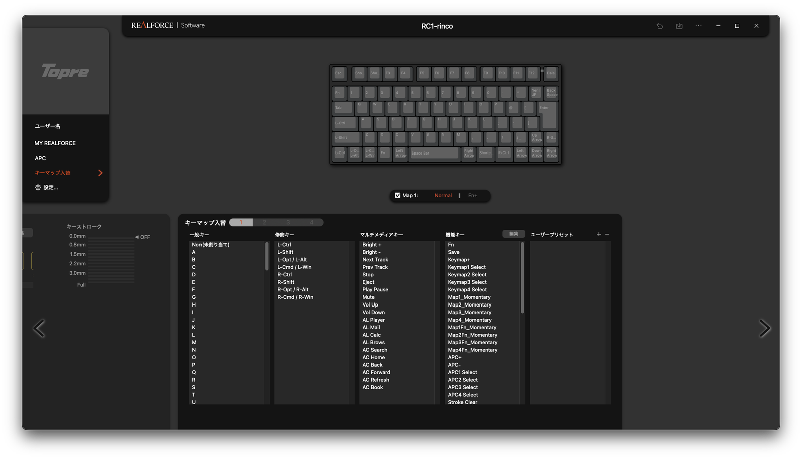Select keymap tab 3
Viewport: 802px width, 459px height.
pyautogui.click(x=288, y=222)
